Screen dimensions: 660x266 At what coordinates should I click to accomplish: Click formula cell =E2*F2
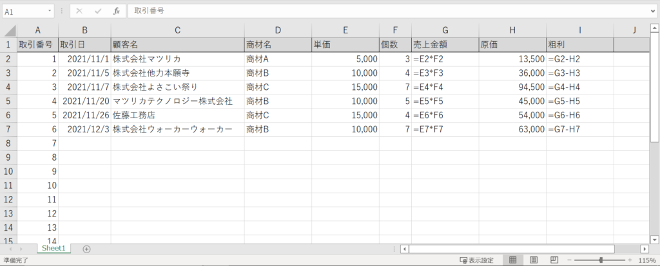445,59
